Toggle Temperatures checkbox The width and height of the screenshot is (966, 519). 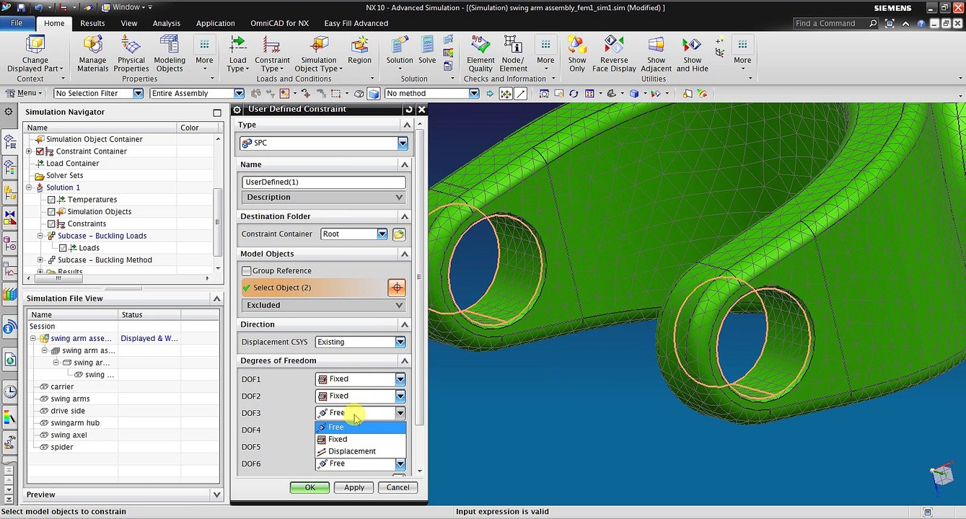(x=51, y=200)
